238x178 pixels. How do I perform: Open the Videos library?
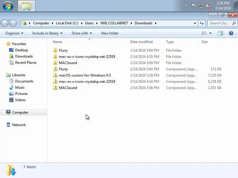coord(20,100)
